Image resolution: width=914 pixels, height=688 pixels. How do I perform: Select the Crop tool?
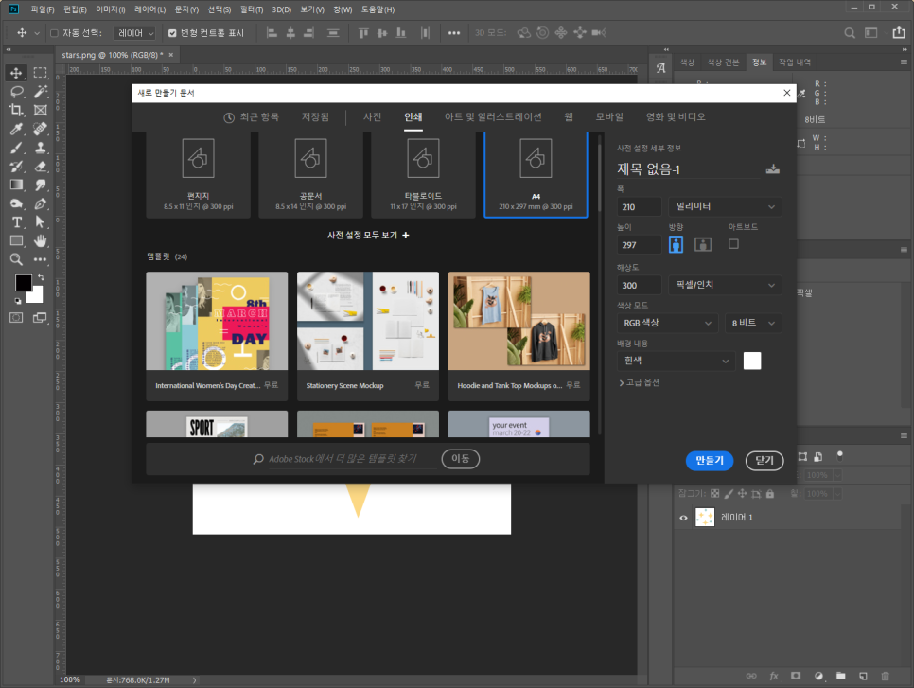[x=16, y=110]
